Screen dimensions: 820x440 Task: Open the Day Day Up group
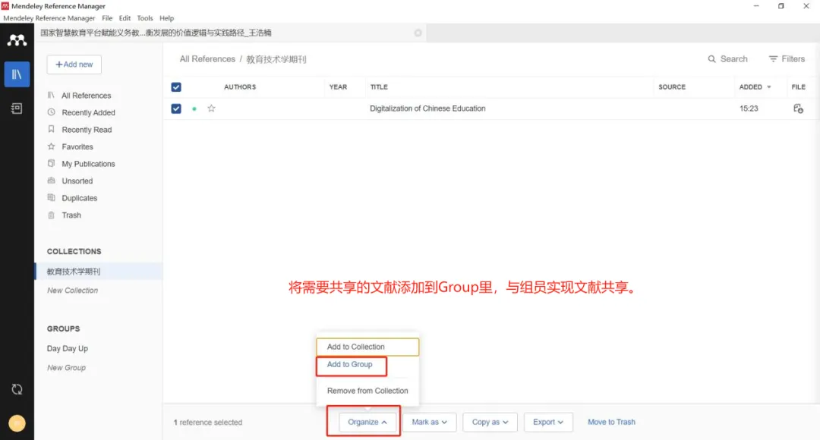click(68, 348)
